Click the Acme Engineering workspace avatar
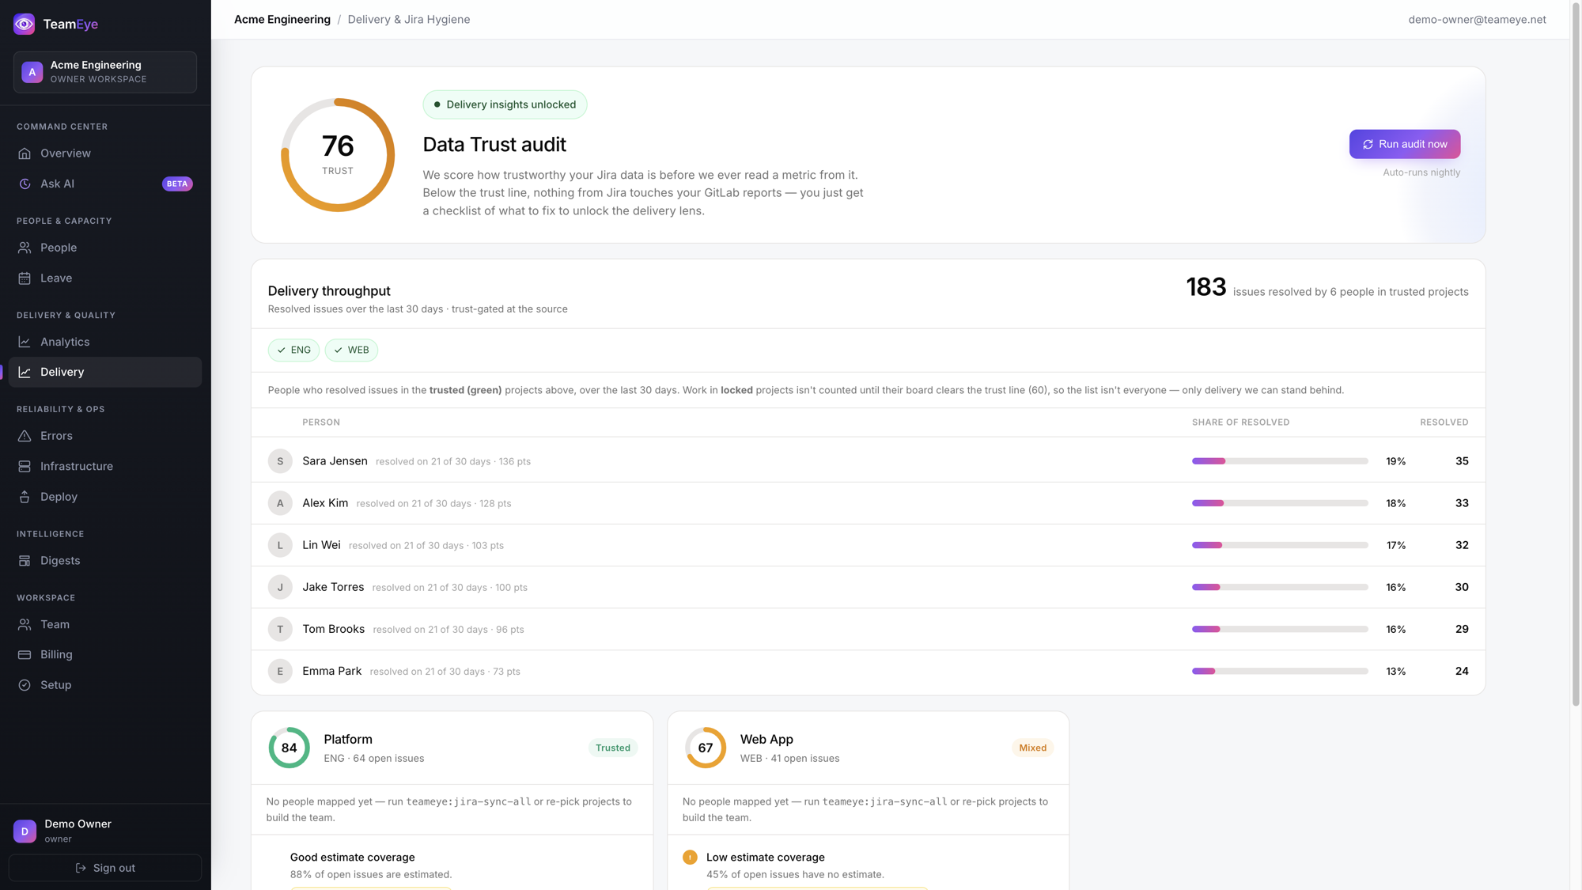 point(32,72)
